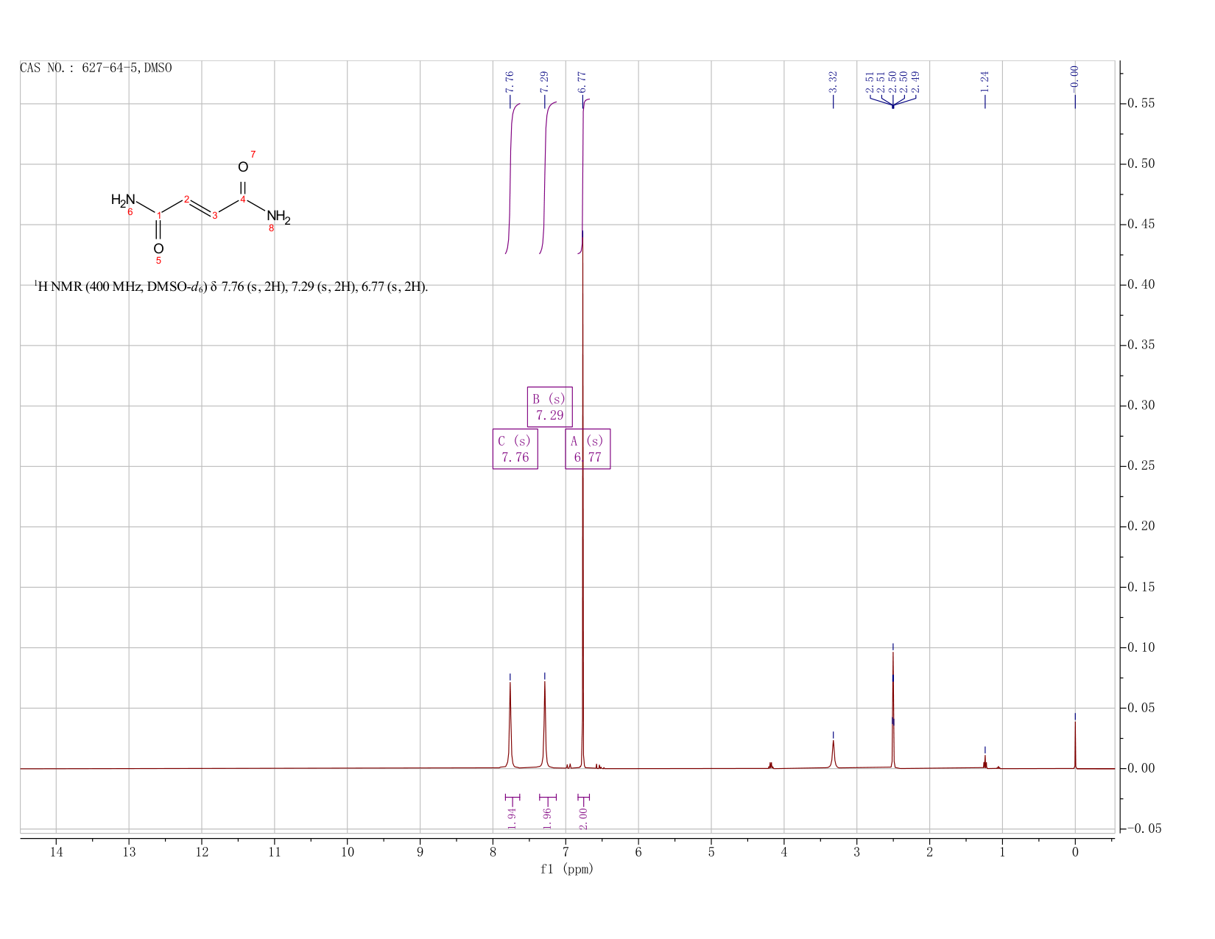1215x939 pixels.
Task: Select the DMSO solvent peak at 2.50 ppm
Action: coord(892,707)
